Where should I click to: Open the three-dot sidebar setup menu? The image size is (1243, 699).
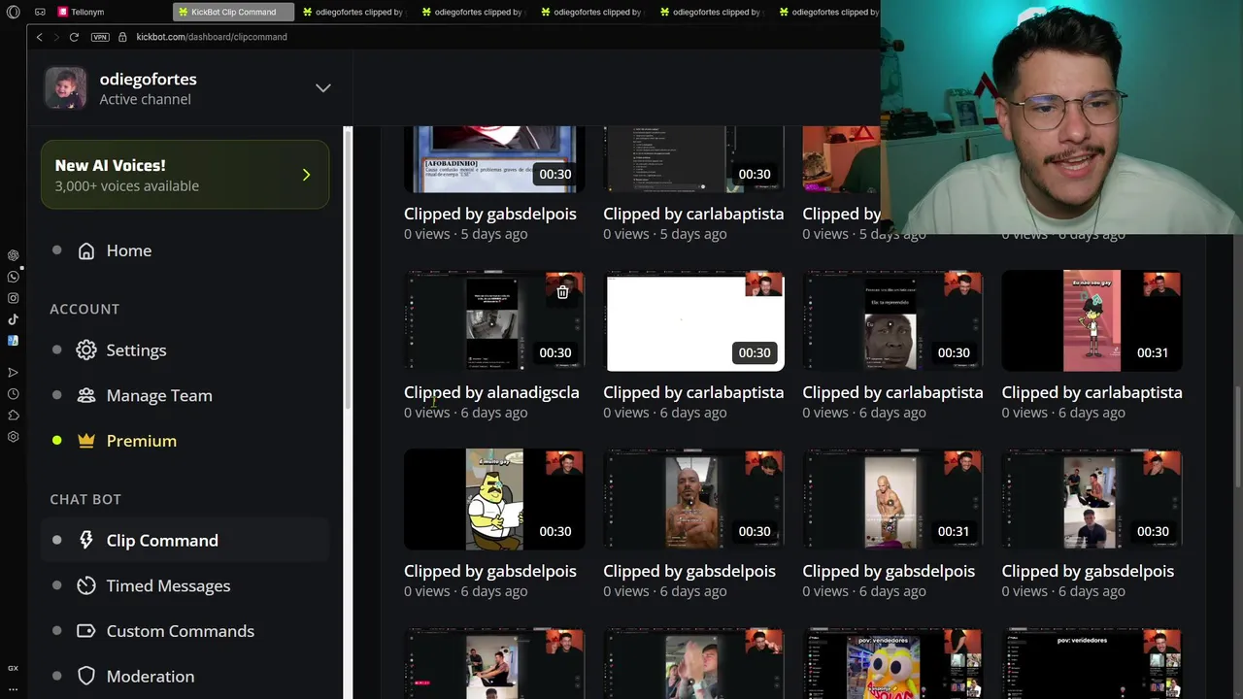click(x=13, y=688)
